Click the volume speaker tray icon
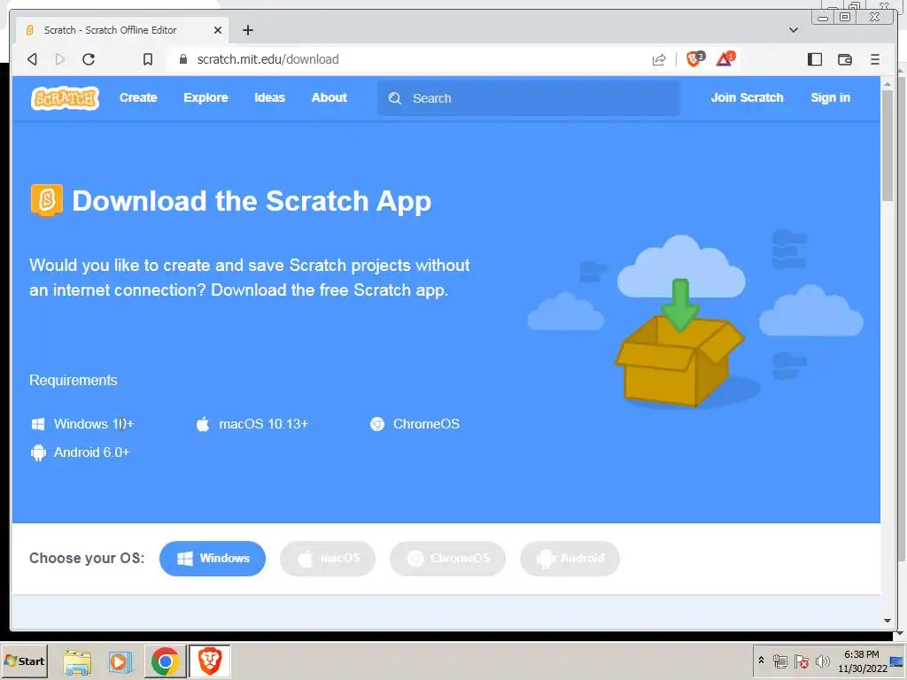The height and width of the screenshot is (680, 907). click(822, 661)
